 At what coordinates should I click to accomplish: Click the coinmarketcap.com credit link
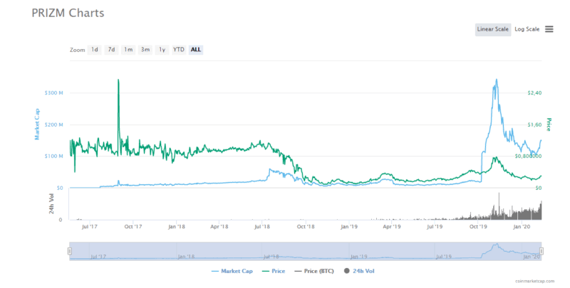[535, 281]
